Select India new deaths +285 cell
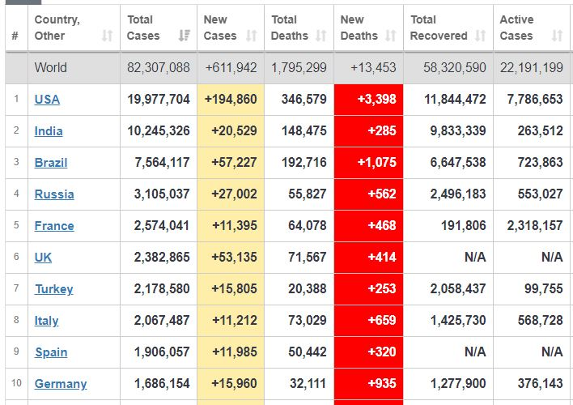 [x=369, y=131]
